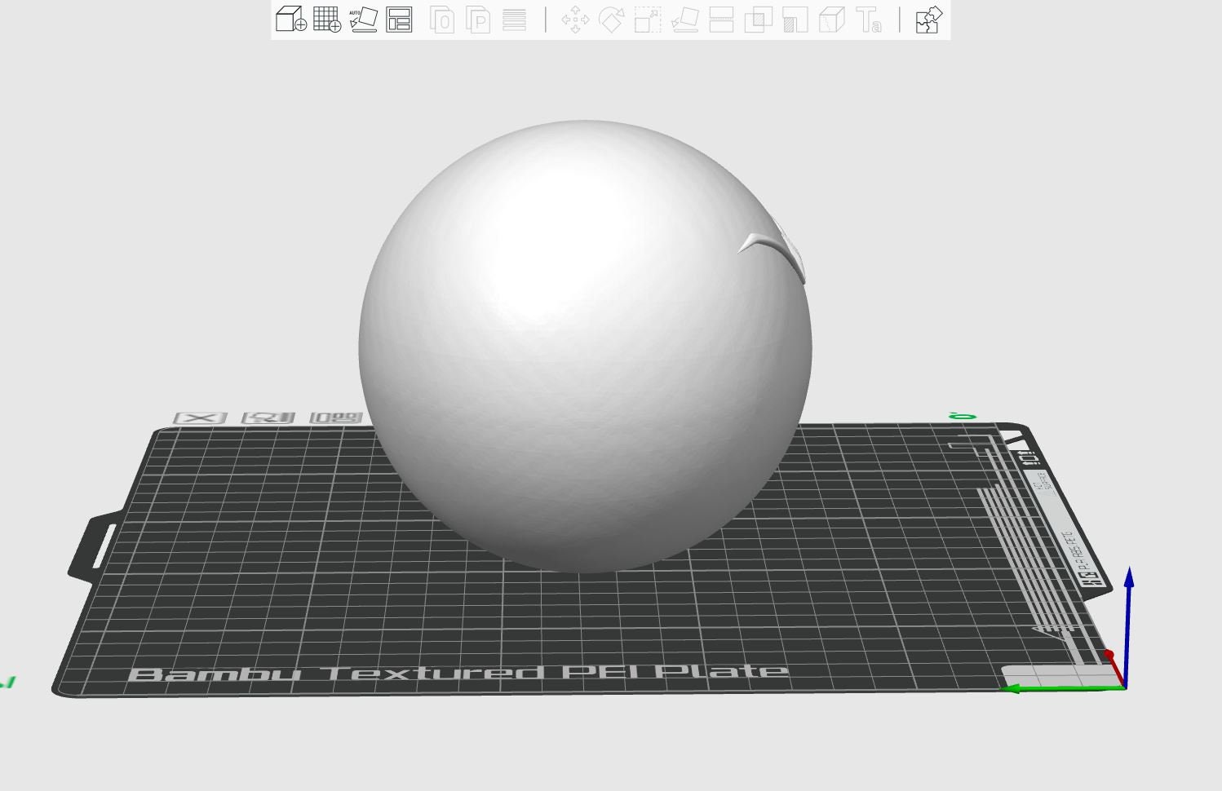
Task: Select the Scale tool
Action: point(649,20)
